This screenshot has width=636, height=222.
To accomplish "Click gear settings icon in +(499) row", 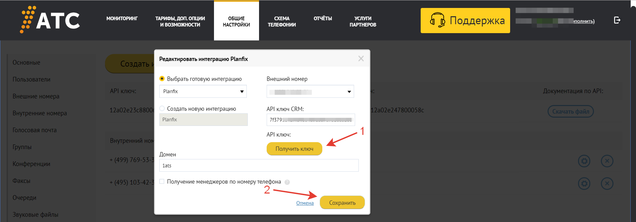I will 584,161.
